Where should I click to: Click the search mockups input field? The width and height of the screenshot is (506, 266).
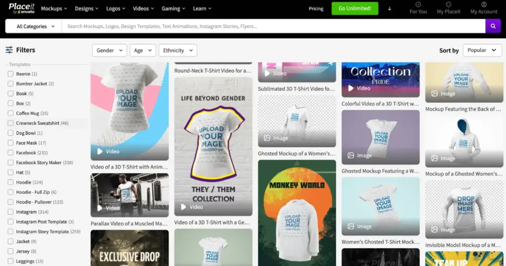(274, 26)
